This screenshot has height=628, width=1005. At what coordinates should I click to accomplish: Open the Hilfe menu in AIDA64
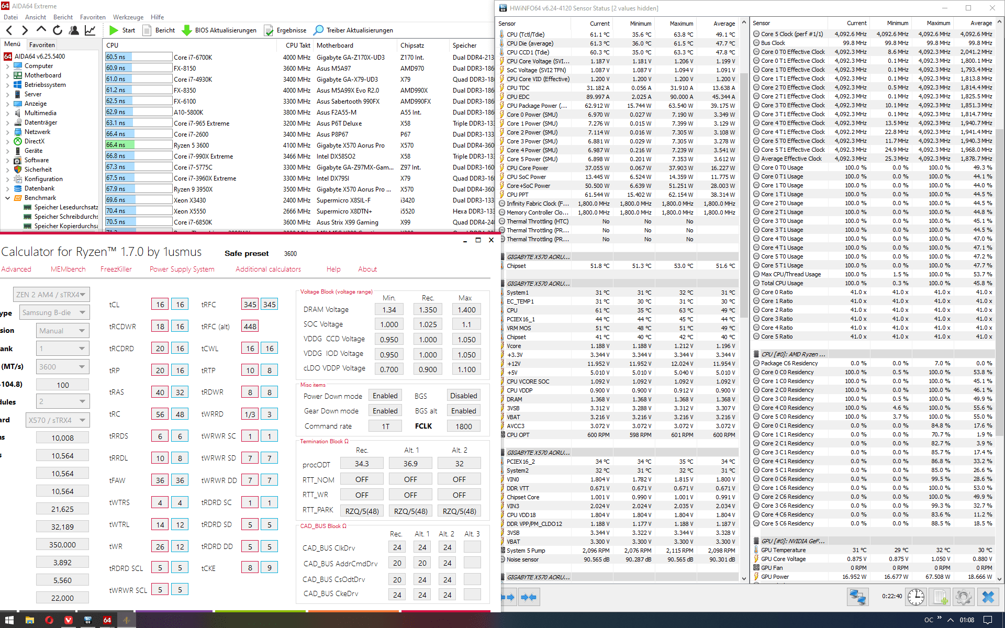point(157,17)
